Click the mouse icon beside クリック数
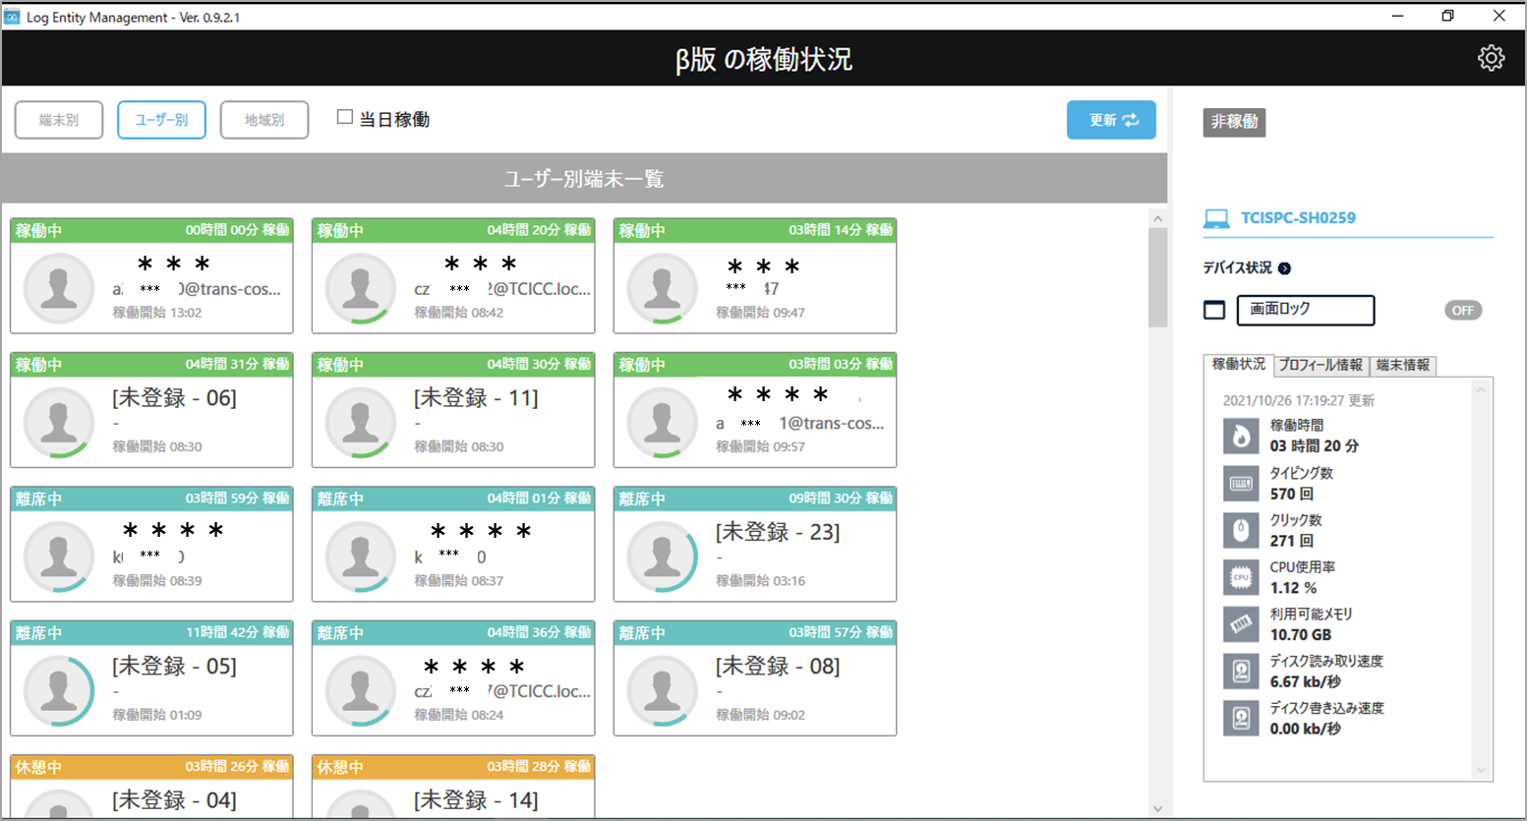Image resolution: width=1527 pixels, height=821 pixels. 1241,530
